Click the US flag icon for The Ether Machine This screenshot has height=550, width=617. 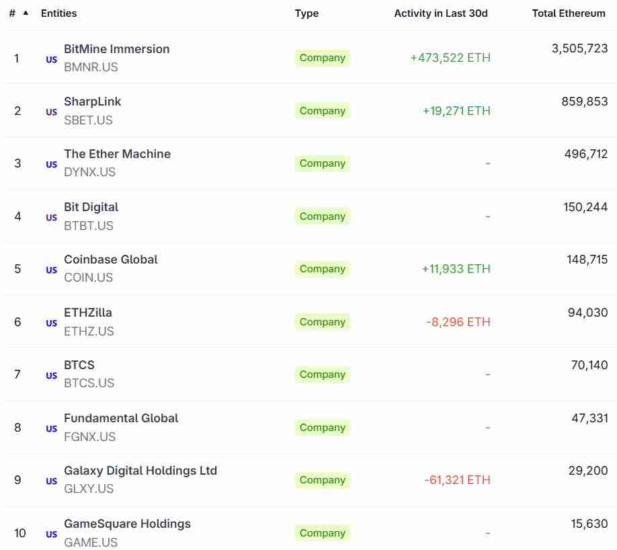[52, 165]
